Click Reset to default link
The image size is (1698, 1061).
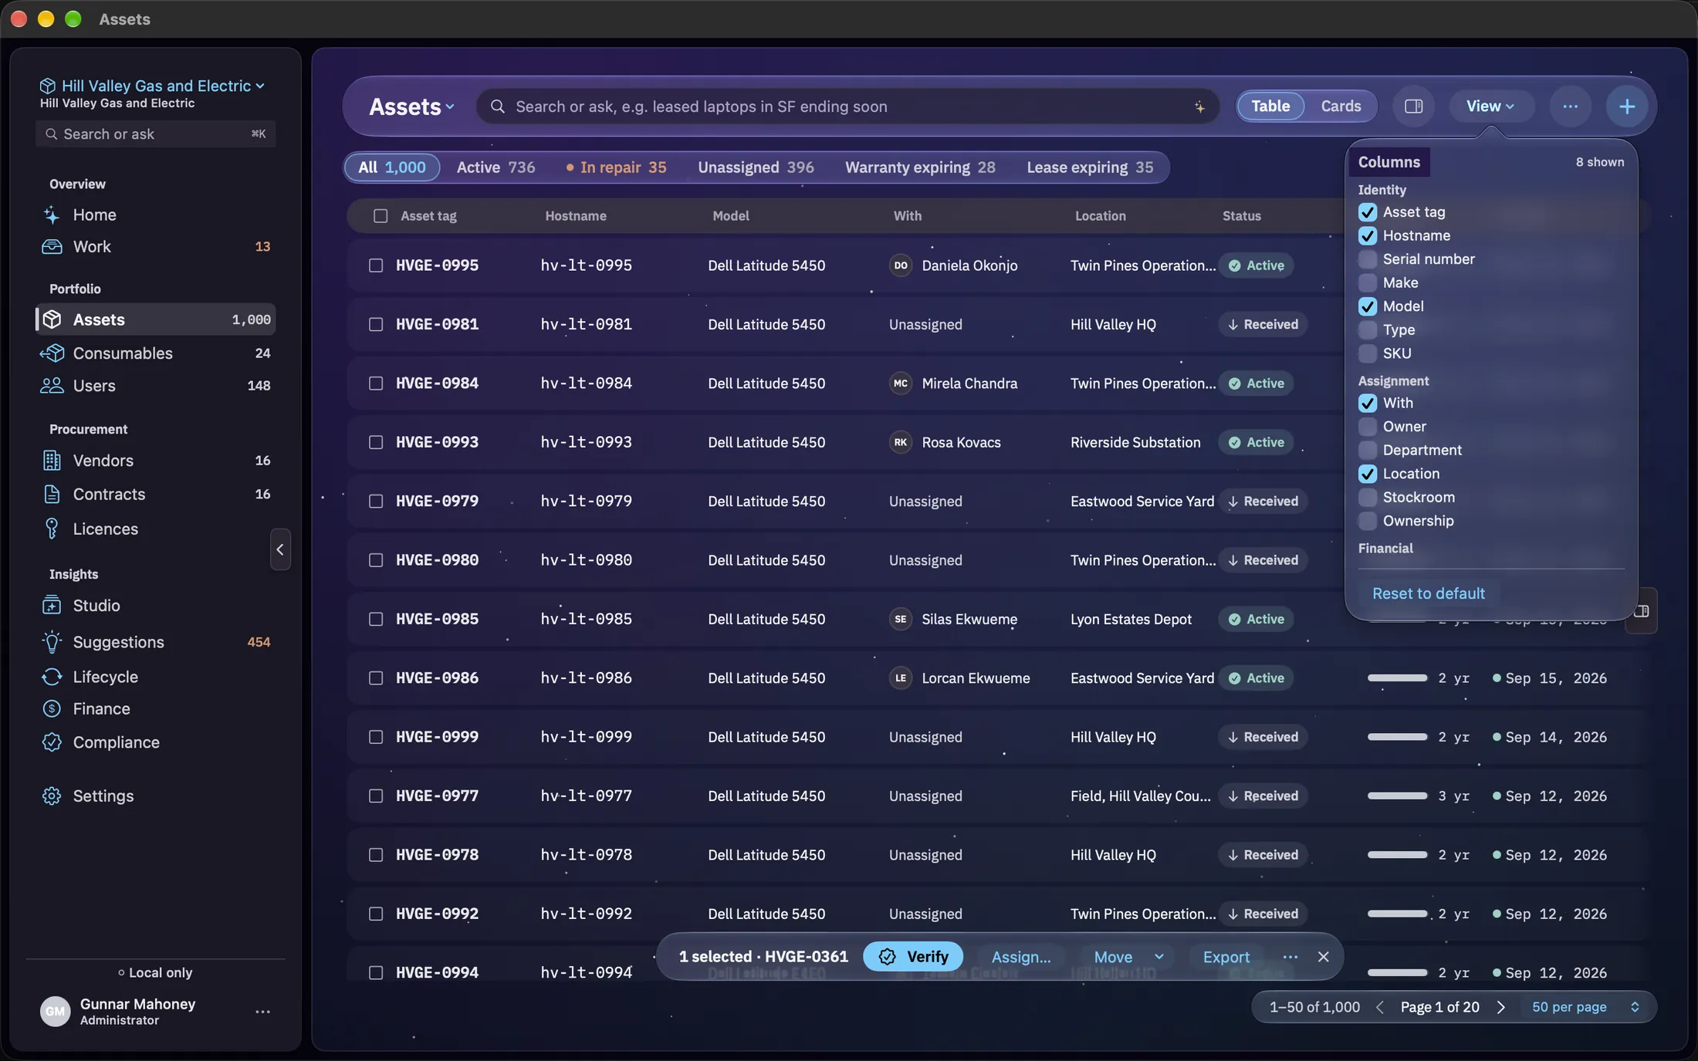coord(1428,593)
